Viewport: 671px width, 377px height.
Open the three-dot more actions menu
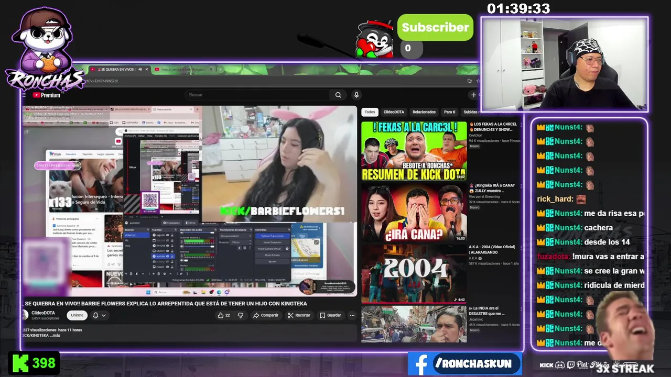tap(352, 315)
